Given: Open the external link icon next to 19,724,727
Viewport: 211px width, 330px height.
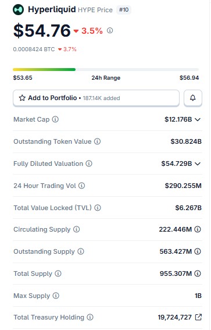Looking at the screenshot, I should point(198,317).
